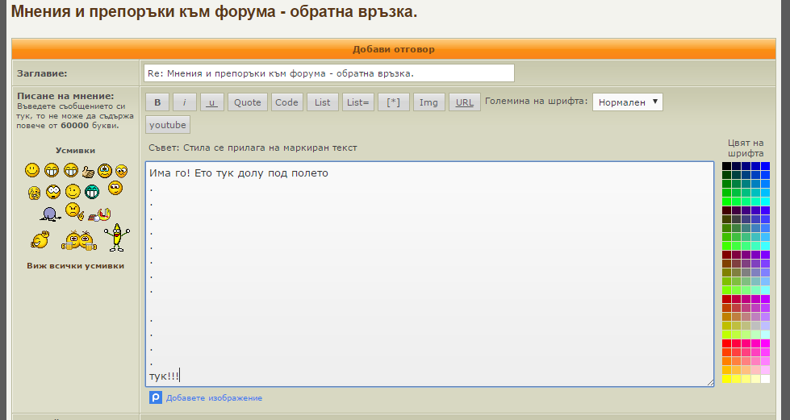
Task: Insert the purple head-banging blob emoticon
Action: pos(50,214)
